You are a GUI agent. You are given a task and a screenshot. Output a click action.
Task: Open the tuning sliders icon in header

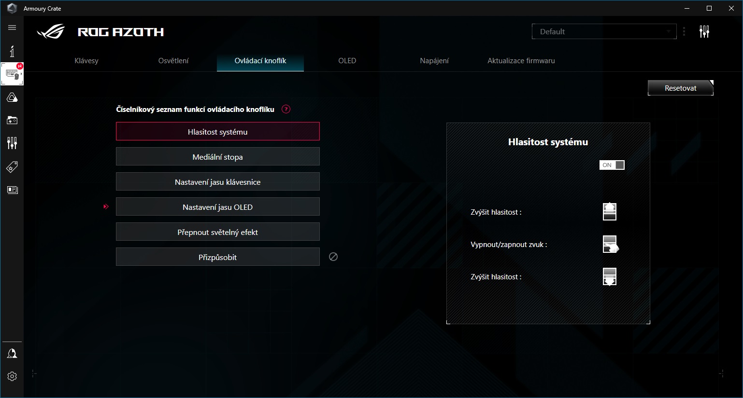pos(704,32)
